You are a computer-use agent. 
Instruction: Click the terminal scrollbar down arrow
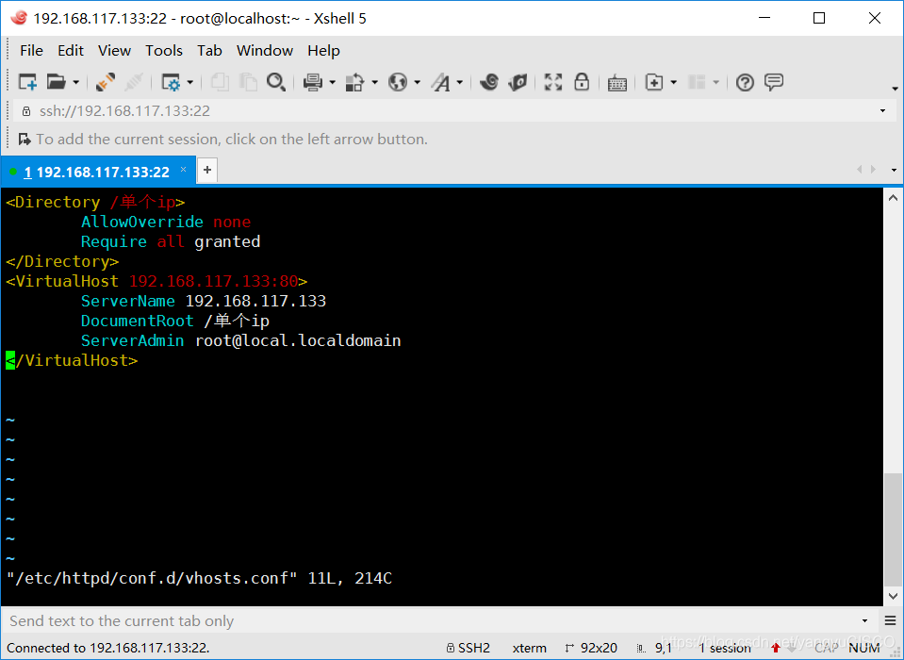point(893,596)
